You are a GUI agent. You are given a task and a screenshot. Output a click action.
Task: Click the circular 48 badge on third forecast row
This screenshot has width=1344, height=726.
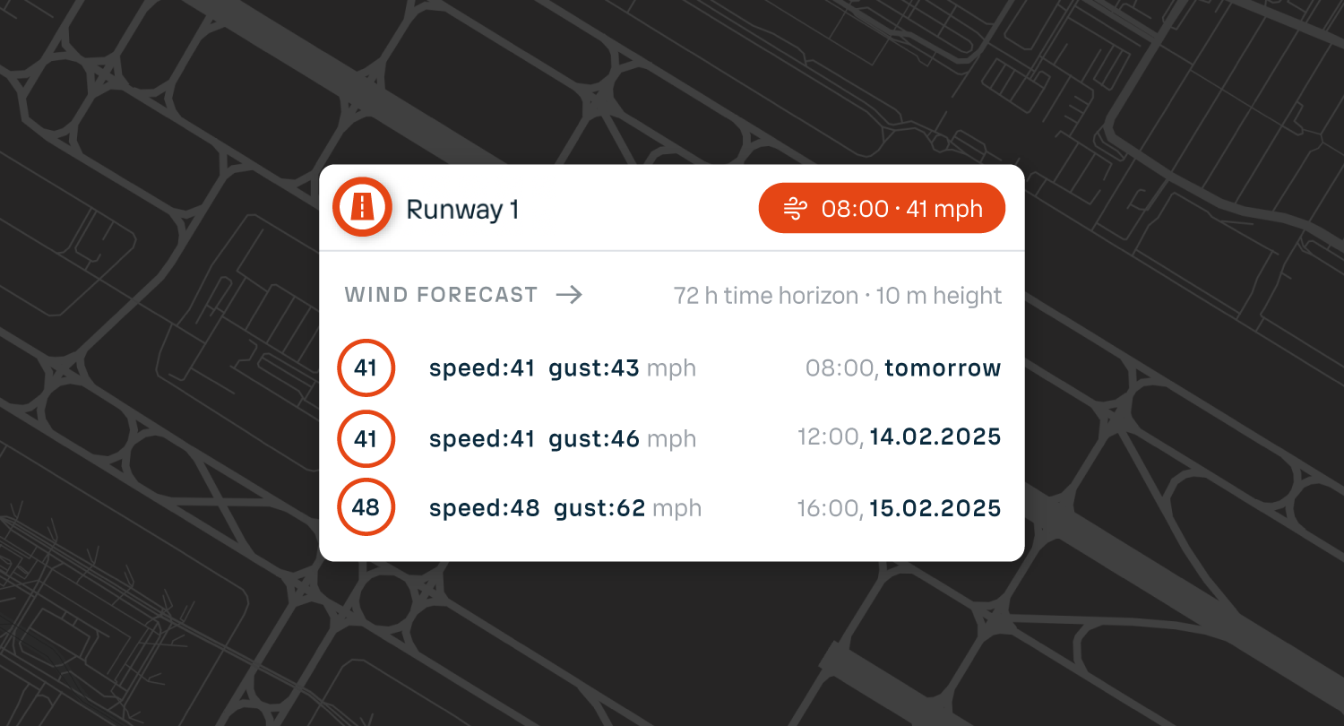click(x=366, y=507)
